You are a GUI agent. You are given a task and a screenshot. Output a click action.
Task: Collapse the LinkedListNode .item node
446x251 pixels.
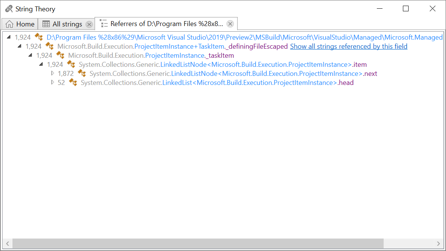[41, 64]
